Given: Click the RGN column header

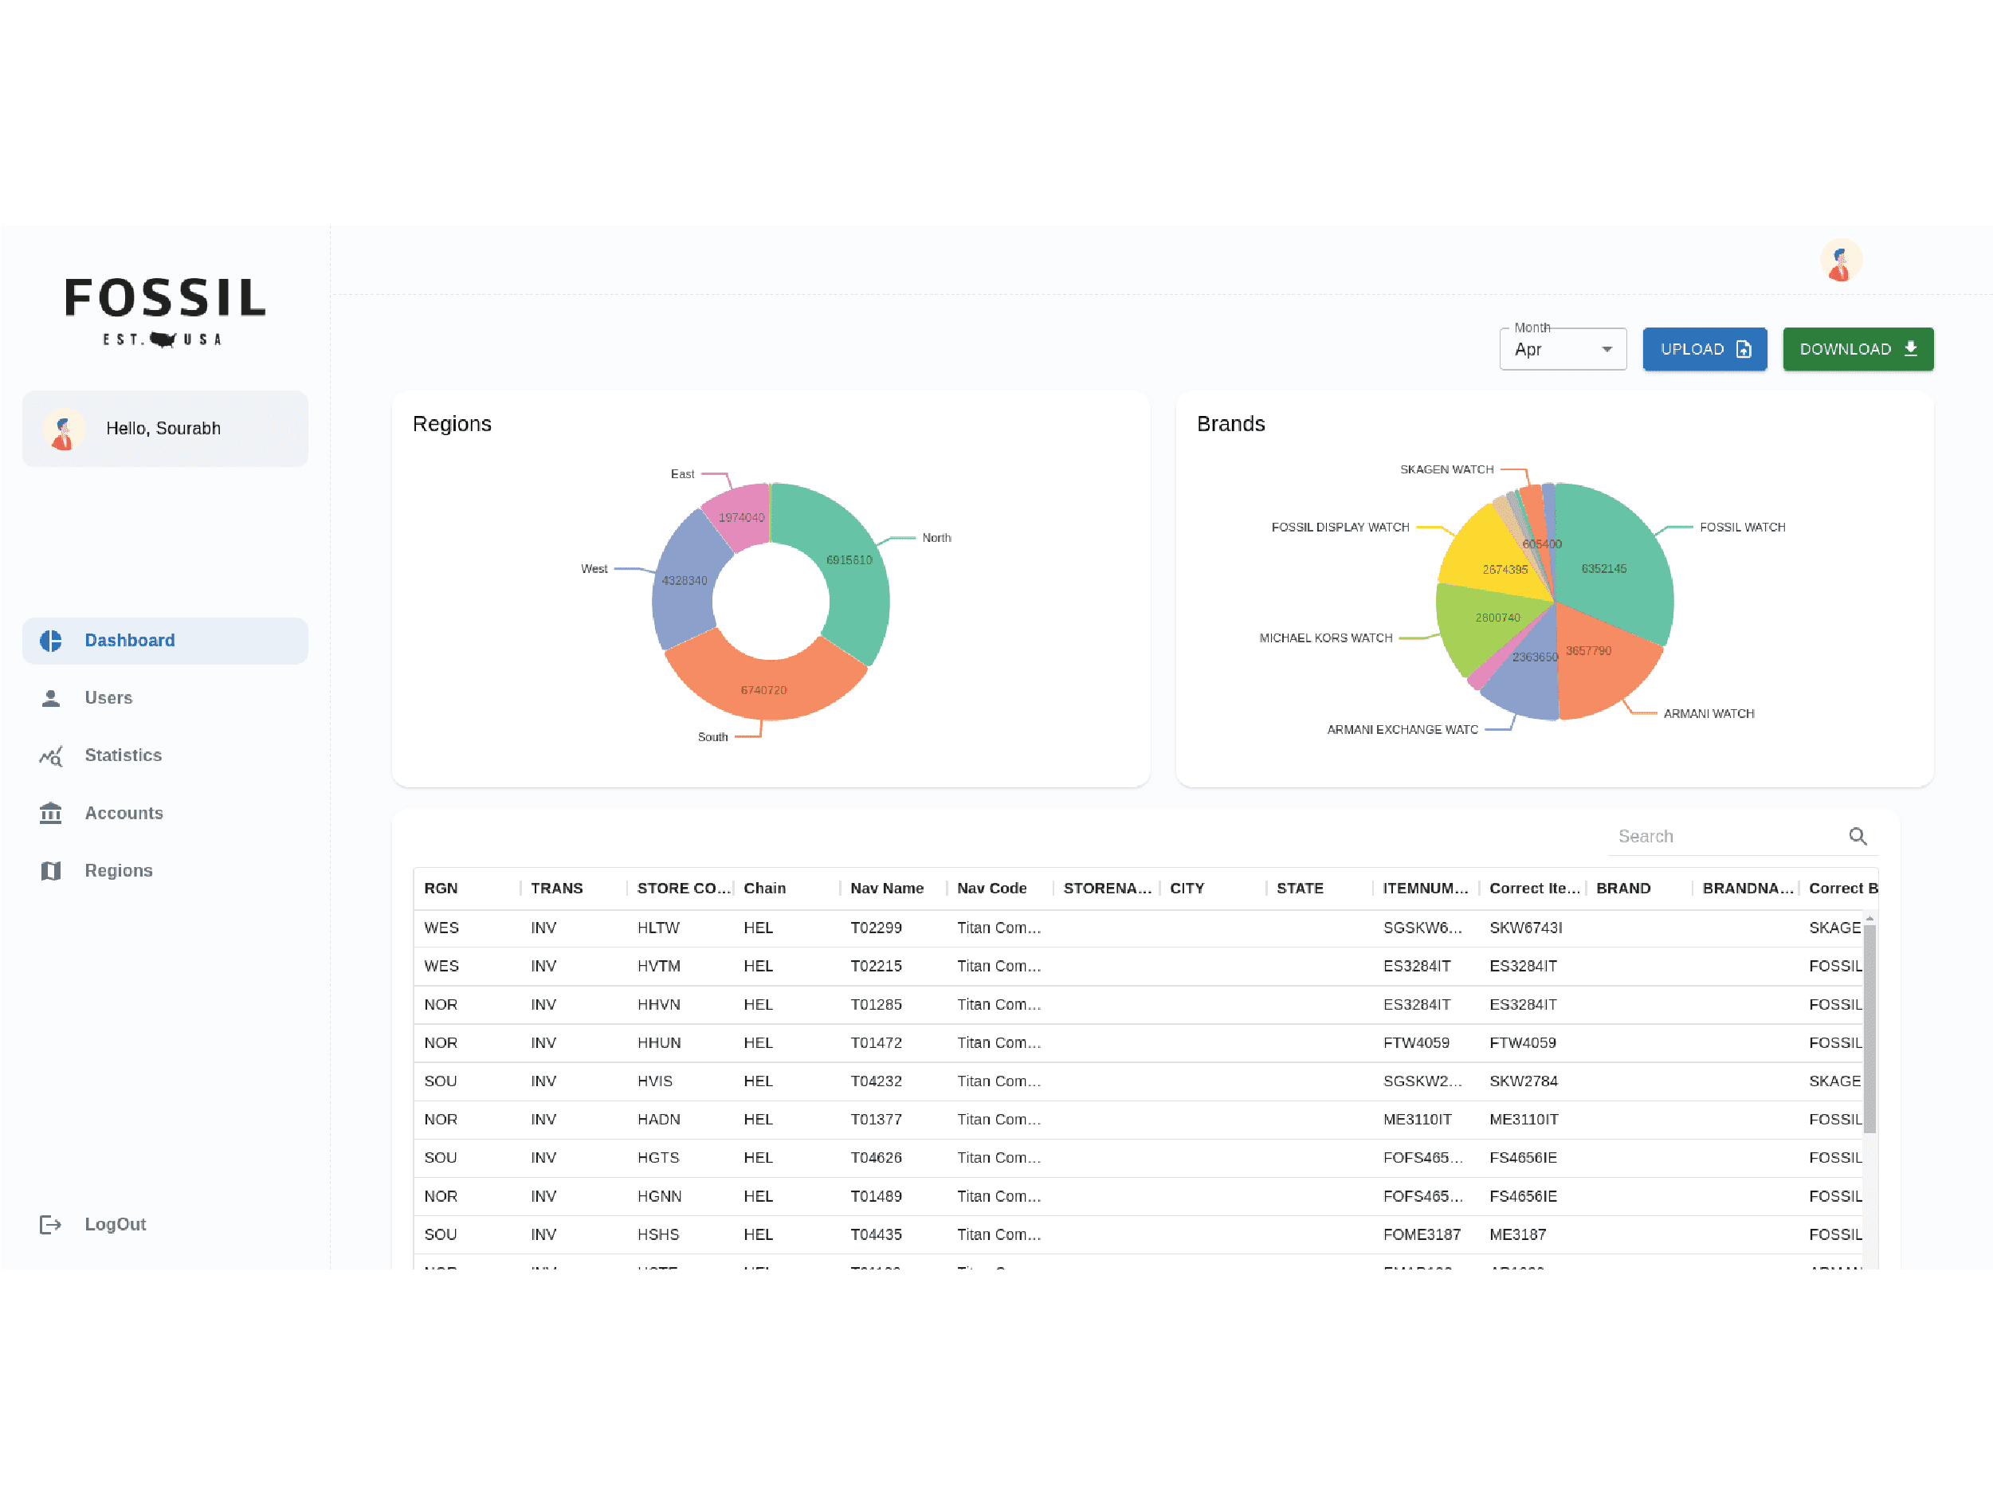Looking at the screenshot, I should [x=441, y=889].
